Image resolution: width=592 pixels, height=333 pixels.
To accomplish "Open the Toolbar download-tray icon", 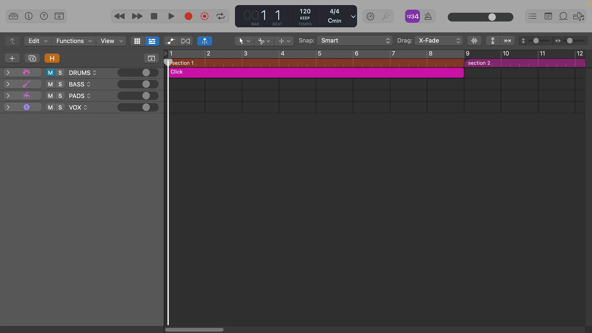I will pos(59,16).
